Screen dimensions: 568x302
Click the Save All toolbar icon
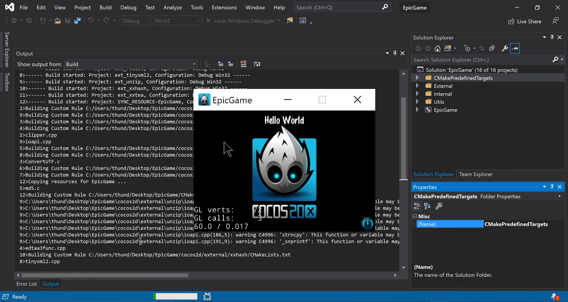point(77,21)
